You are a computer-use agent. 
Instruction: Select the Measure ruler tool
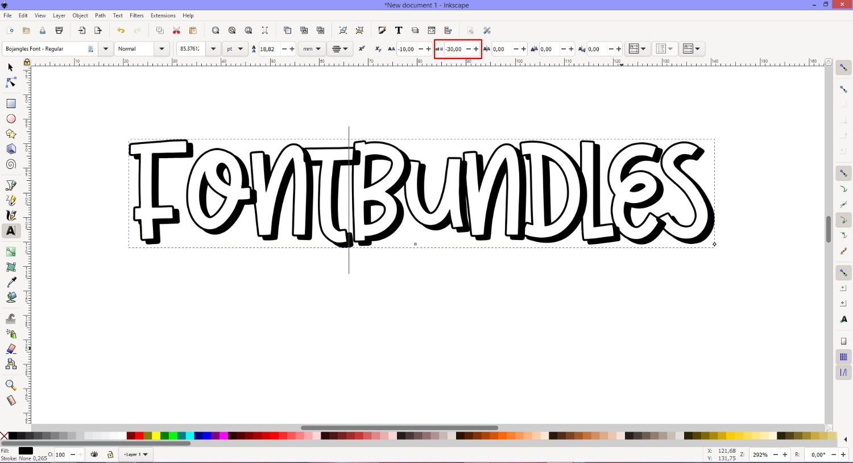click(x=11, y=400)
